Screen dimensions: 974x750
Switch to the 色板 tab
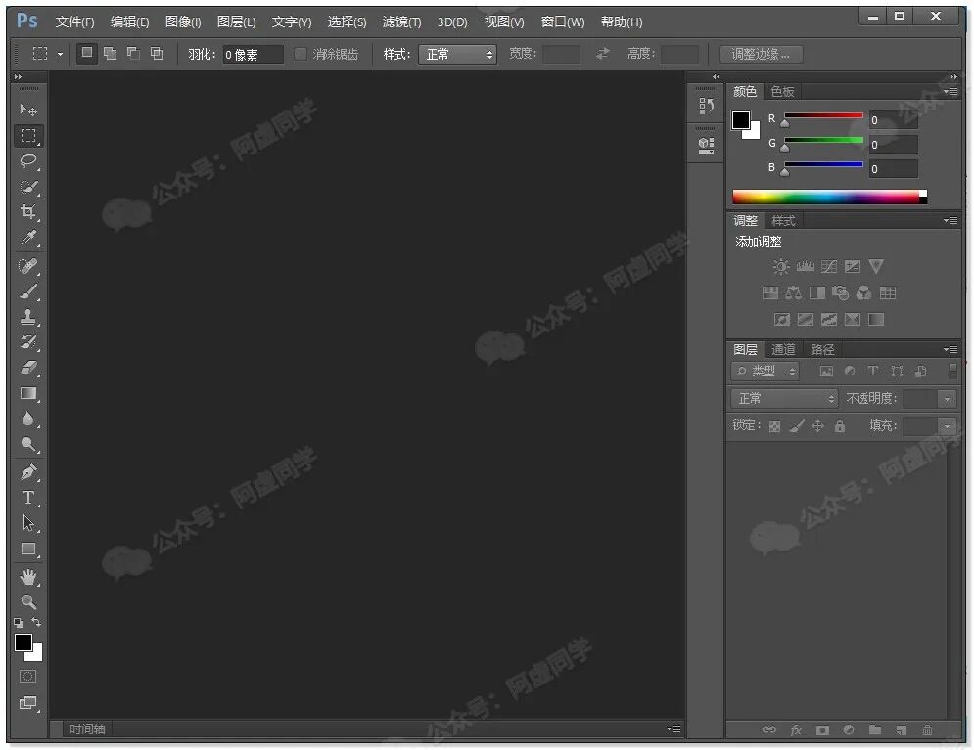click(x=783, y=91)
